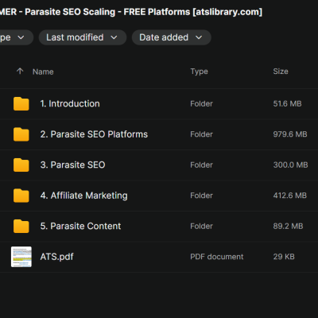Click the '412.6 MB' size value

click(x=290, y=196)
